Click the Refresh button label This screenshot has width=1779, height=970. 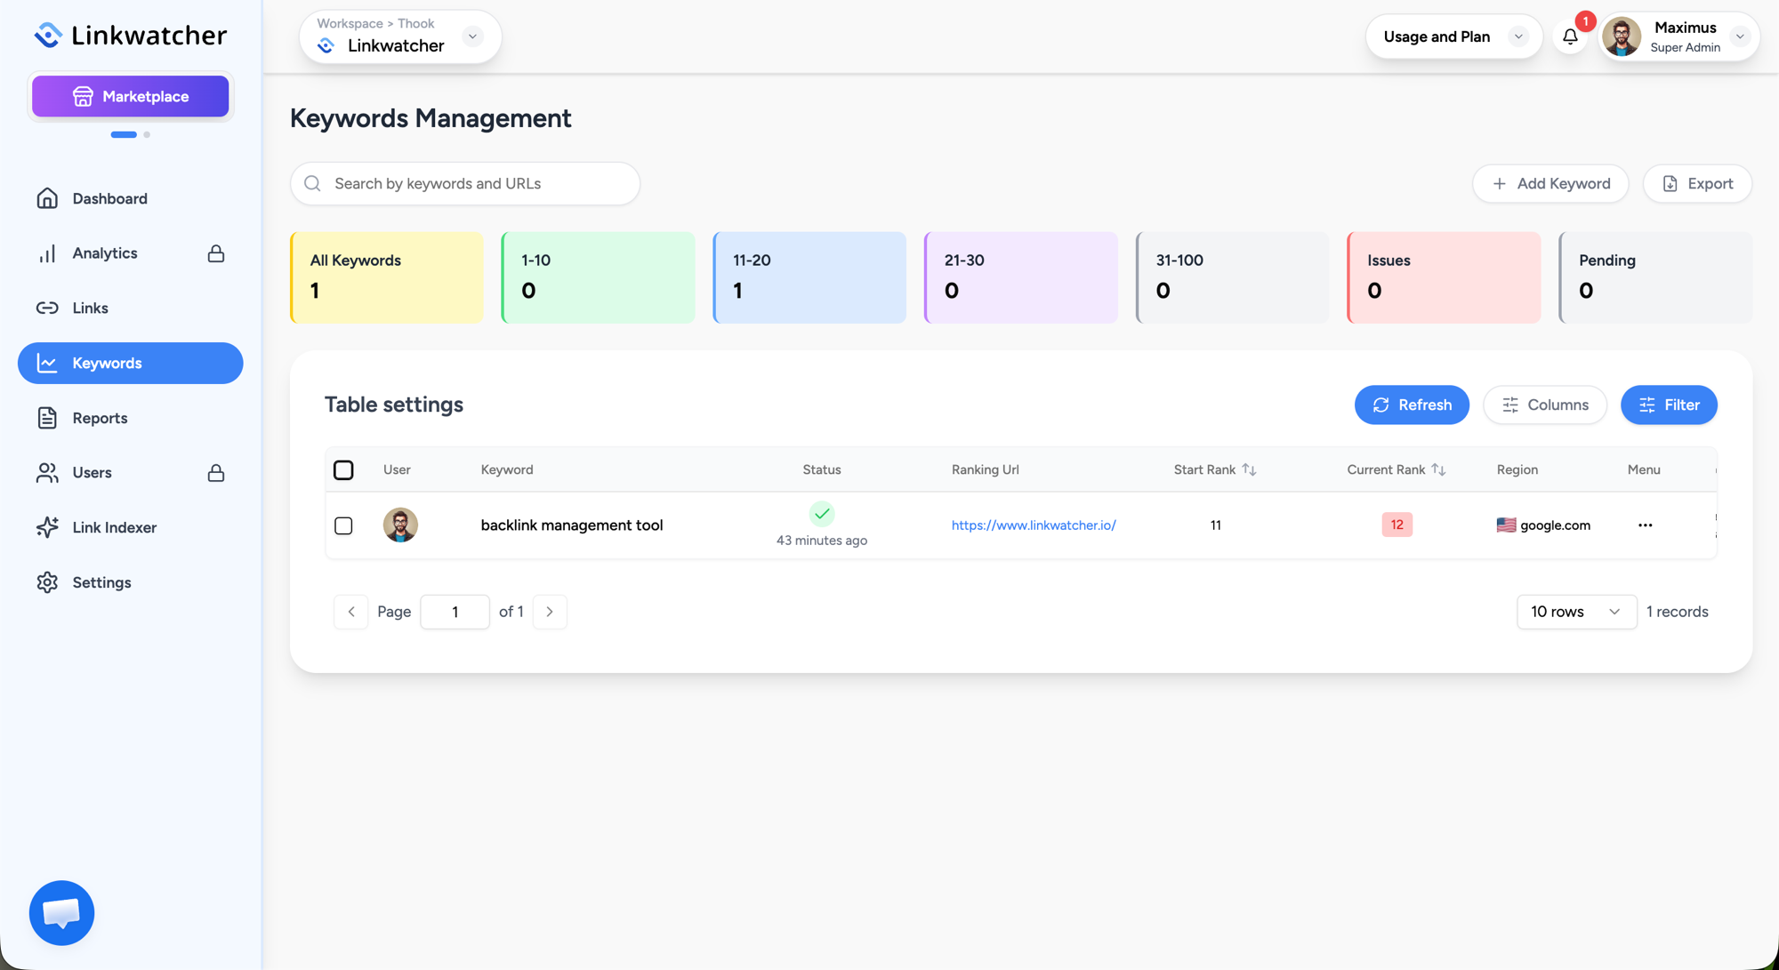1425,405
